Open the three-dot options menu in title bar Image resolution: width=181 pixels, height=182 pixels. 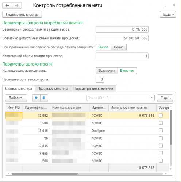[x=166, y=5]
